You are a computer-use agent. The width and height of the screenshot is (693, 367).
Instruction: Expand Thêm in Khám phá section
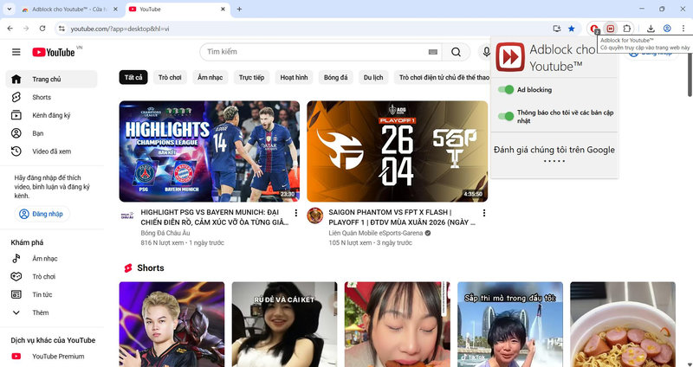[x=51, y=312]
